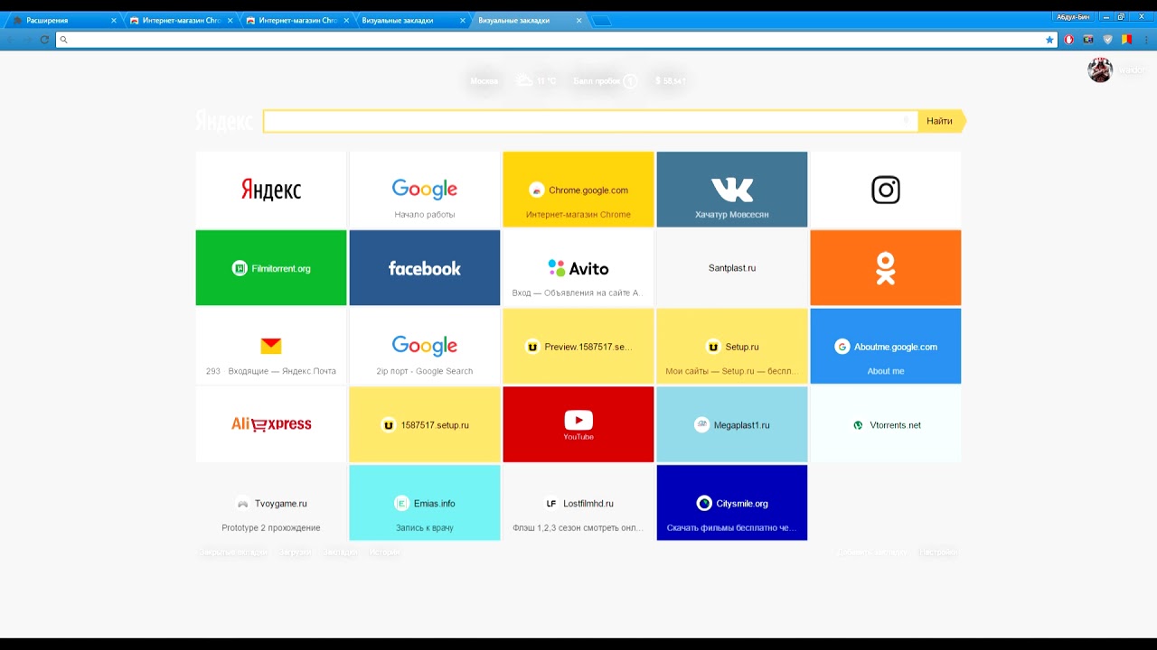Click the browser address bar
The width and height of the screenshot is (1157, 650).
coord(556,40)
